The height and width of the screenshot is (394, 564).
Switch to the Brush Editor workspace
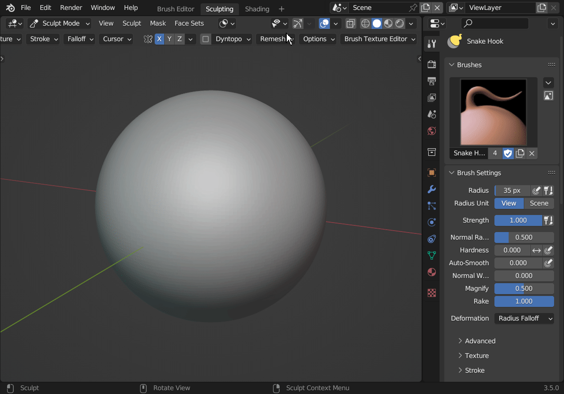176,9
